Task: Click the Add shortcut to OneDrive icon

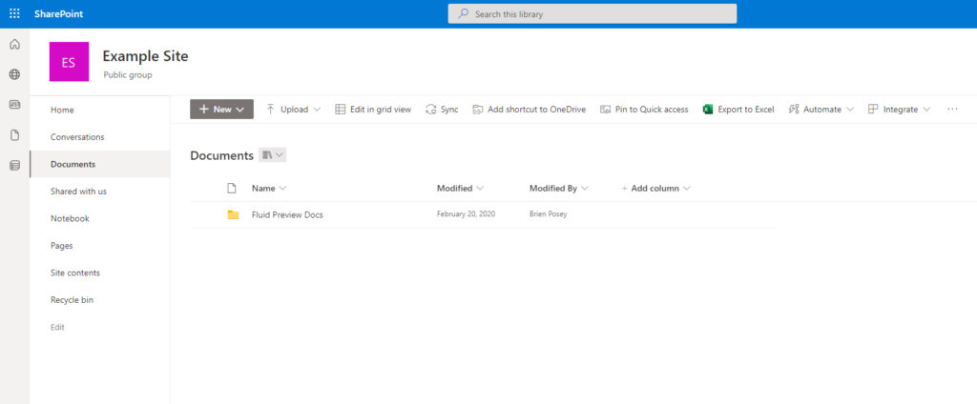Action: click(x=478, y=110)
